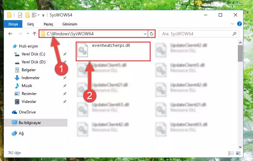This screenshot has width=253, height=161.
Task: Close the SysWOW64 window
Action: click(236, 15)
